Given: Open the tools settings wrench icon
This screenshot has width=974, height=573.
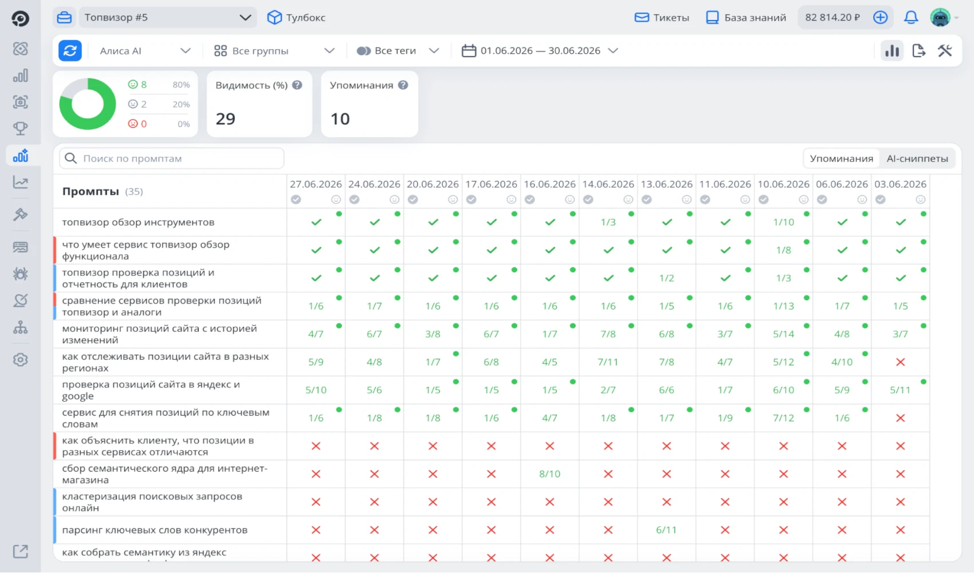Looking at the screenshot, I should coord(945,50).
